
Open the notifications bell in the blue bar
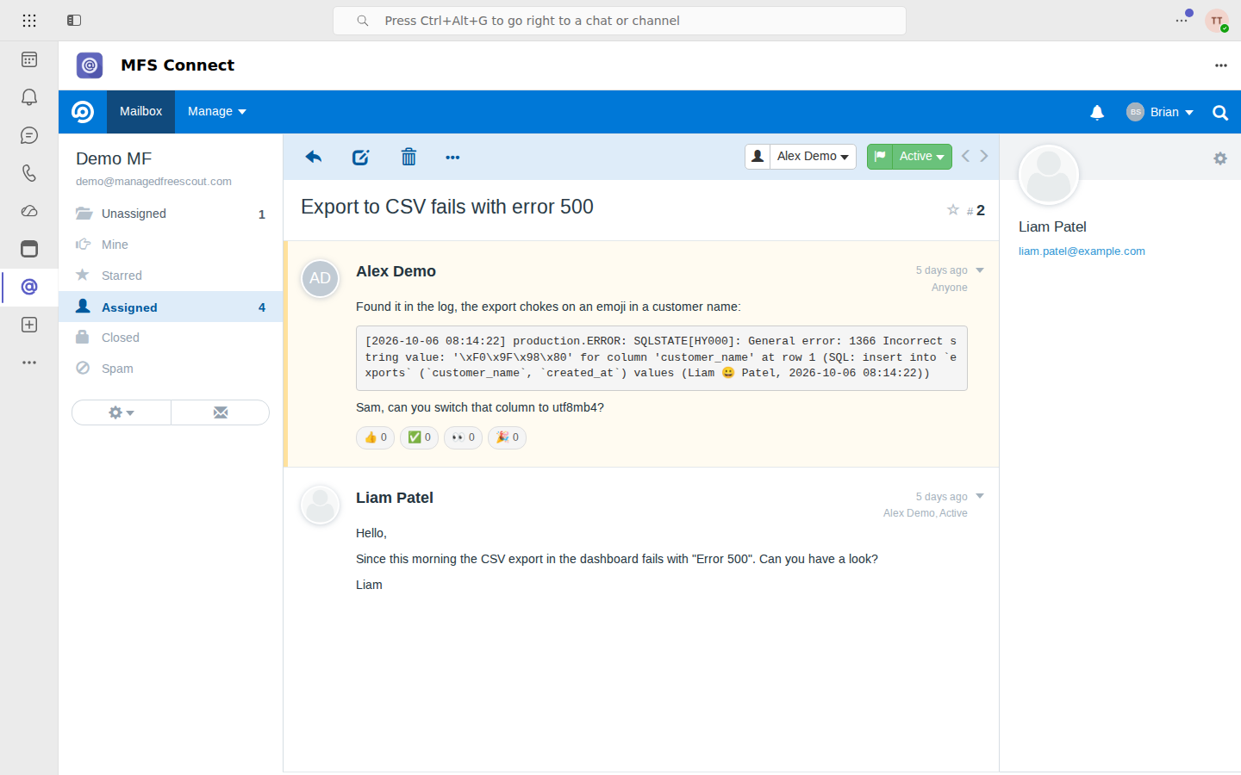1097,112
